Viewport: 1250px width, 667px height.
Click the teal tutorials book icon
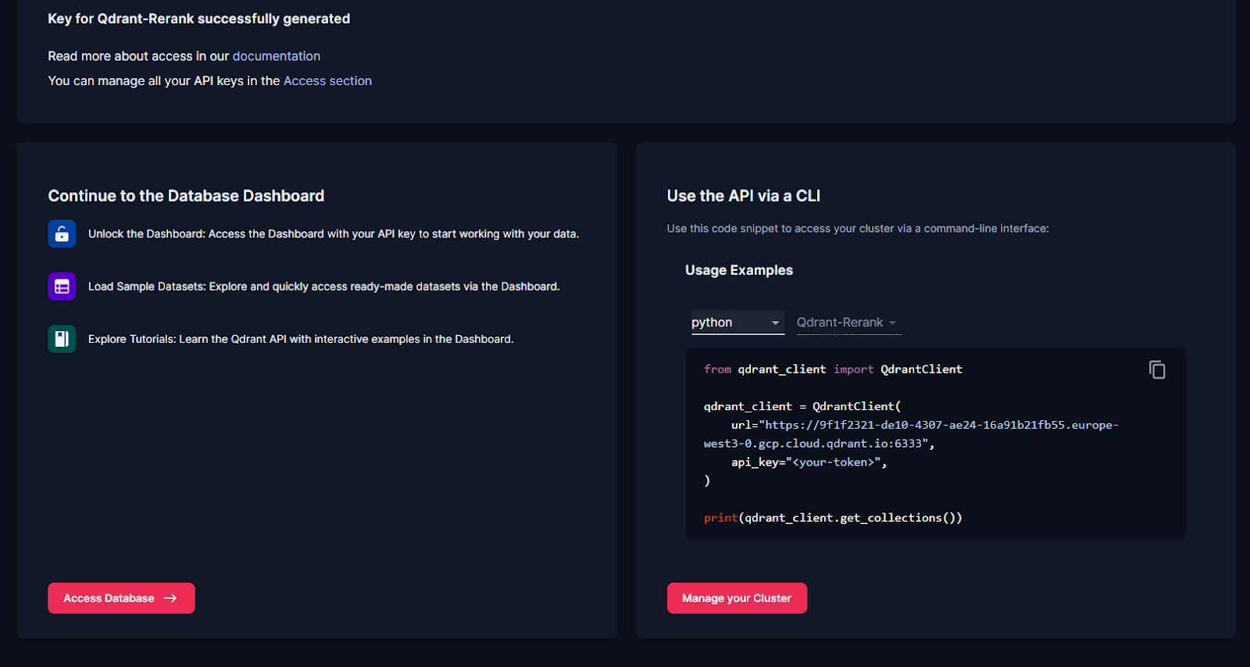62,339
